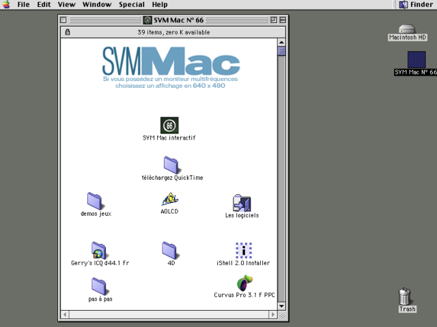This screenshot has width=437, height=327.
Task: Click the 'Gerry's ICQ d44.1 Fr' label text
Action: tap(100, 263)
